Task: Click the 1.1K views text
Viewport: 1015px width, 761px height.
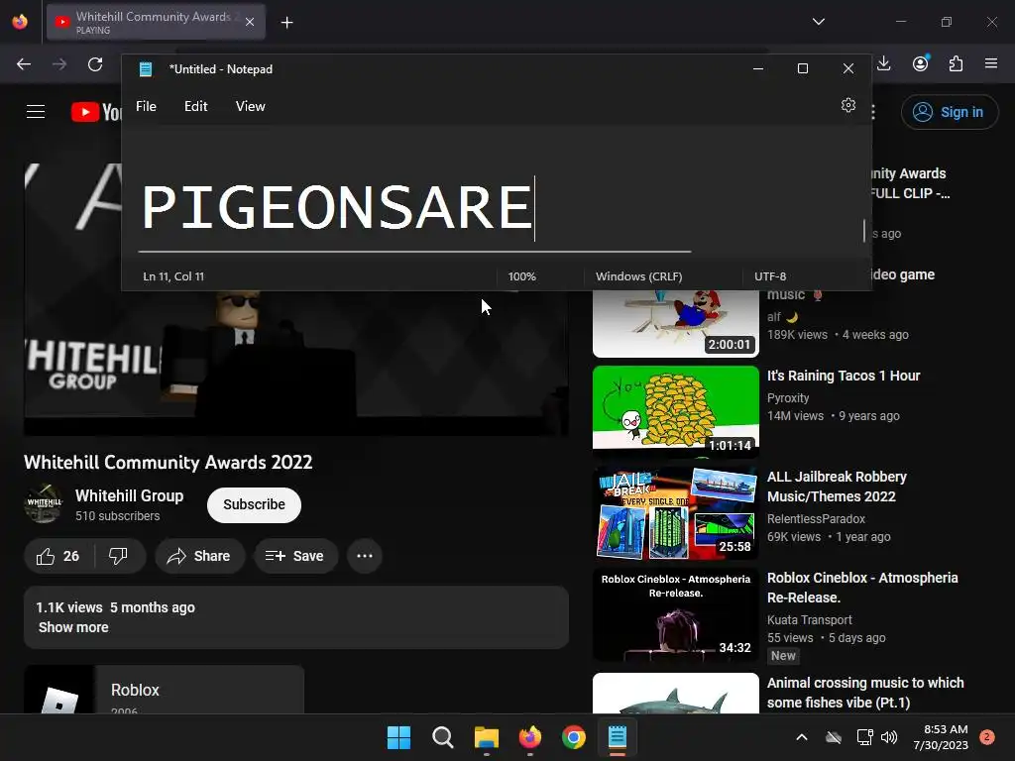Action: (x=69, y=607)
